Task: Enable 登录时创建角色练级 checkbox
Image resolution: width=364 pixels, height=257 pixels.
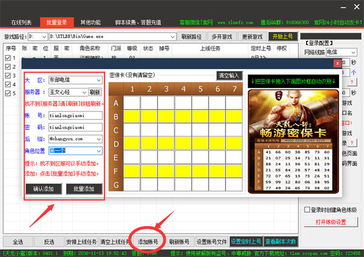Action: coord(308,210)
